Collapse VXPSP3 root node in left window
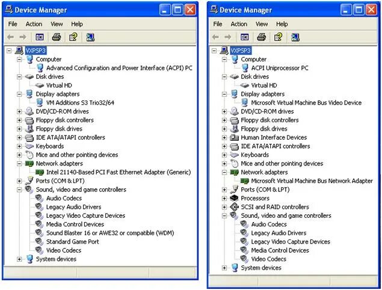The width and height of the screenshot is (382, 290). coord(9,51)
